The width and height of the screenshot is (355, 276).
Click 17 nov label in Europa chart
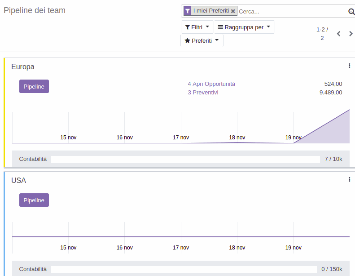(x=181, y=138)
